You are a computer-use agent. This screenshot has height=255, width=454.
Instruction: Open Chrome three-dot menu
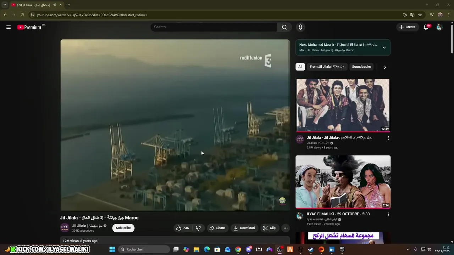[449, 15]
